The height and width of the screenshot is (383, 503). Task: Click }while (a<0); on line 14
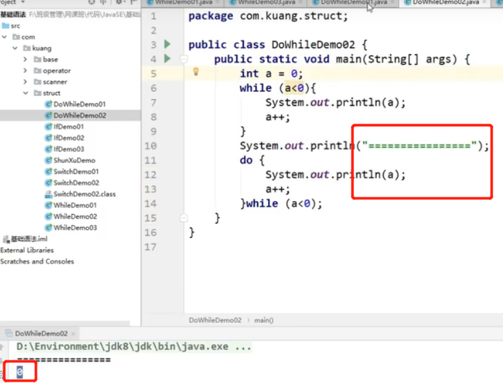click(x=281, y=204)
